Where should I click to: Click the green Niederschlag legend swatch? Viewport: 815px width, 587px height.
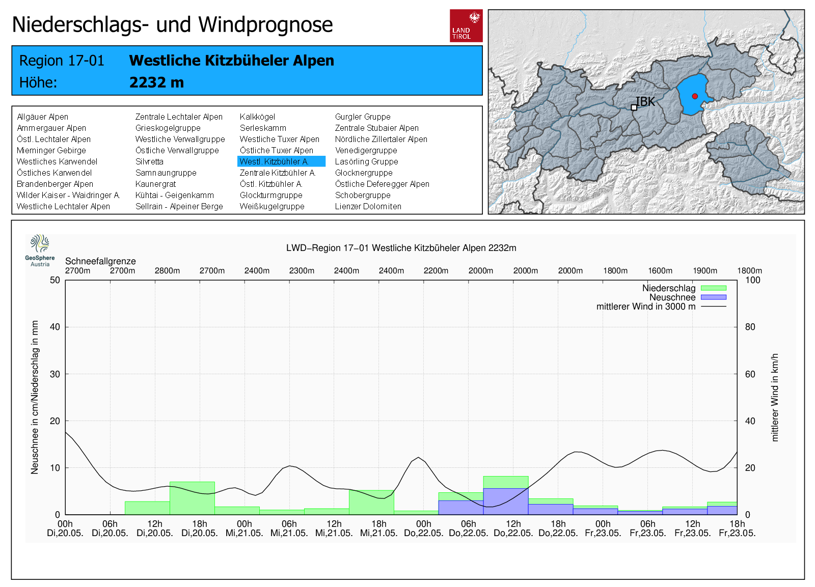tap(713, 288)
